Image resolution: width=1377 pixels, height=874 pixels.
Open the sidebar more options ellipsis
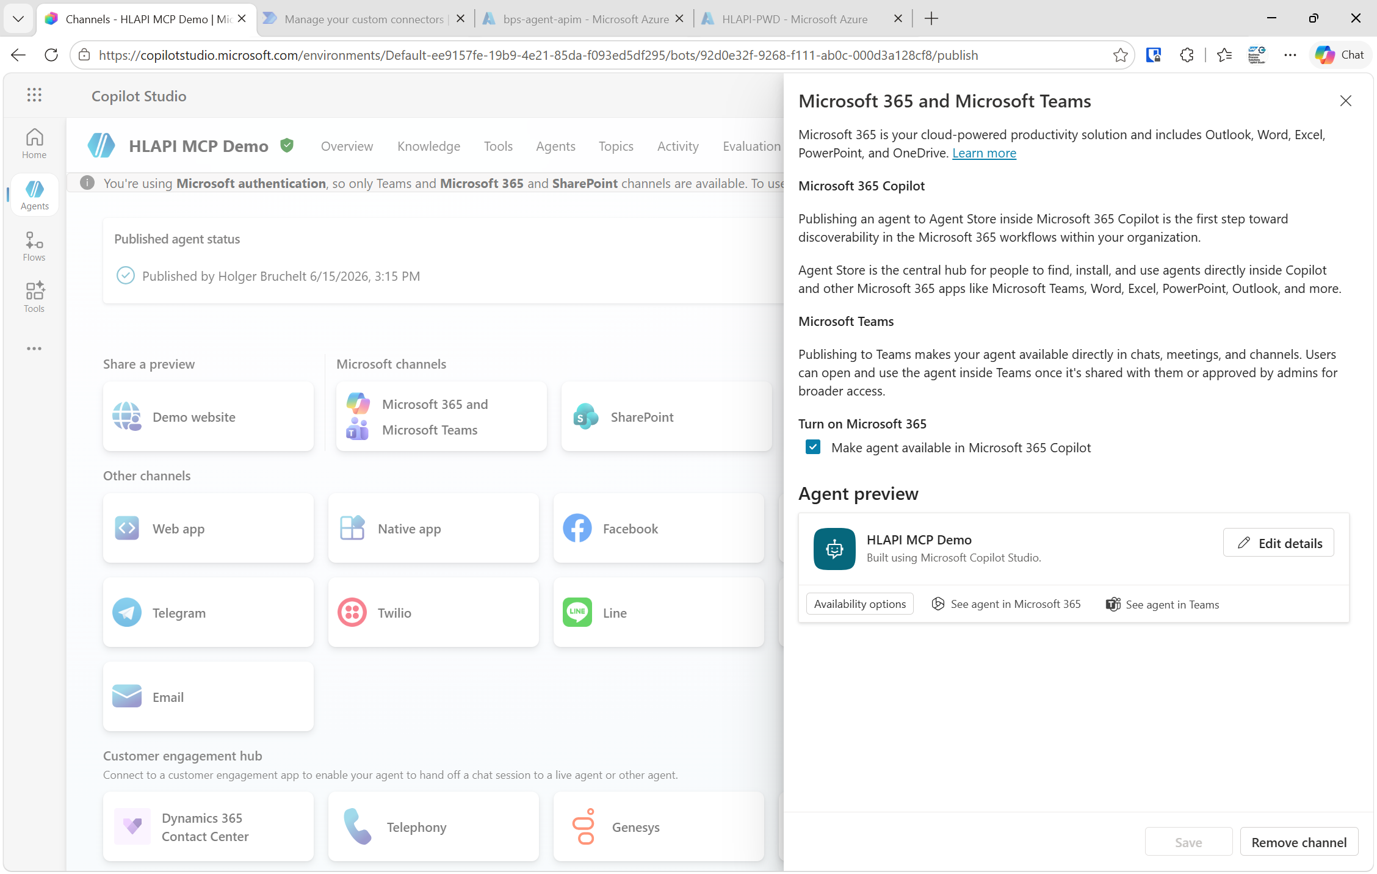coord(34,349)
